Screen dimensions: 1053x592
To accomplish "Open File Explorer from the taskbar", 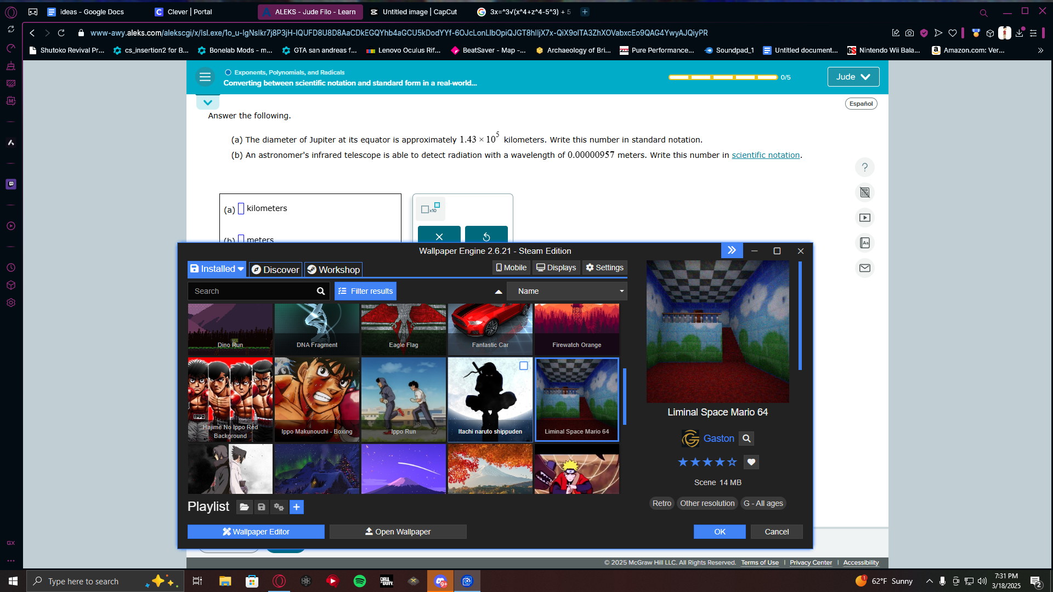I will coord(225,581).
